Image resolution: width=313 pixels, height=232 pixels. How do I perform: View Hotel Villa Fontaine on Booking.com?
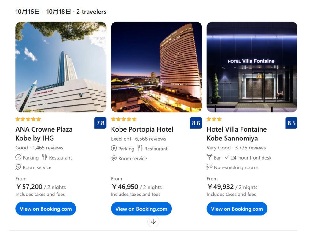pos(237,209)
